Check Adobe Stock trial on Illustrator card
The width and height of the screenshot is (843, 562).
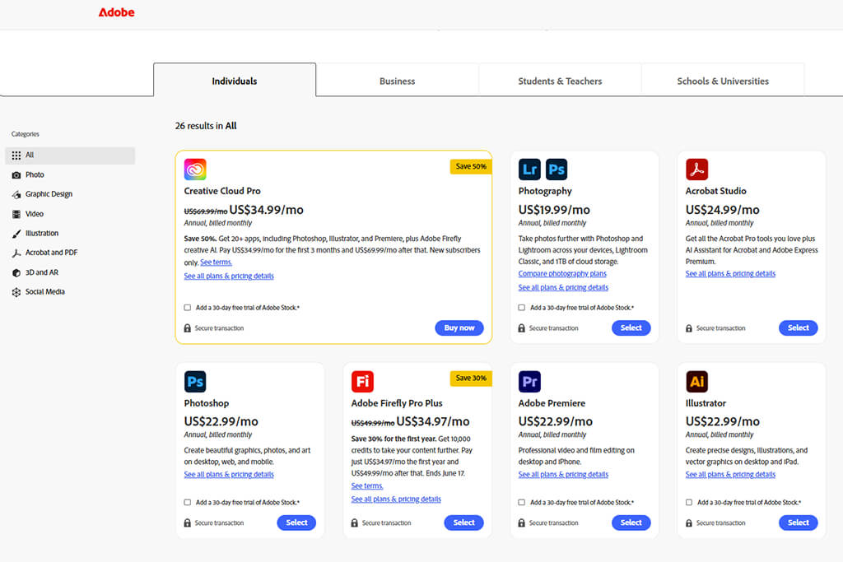689,503
